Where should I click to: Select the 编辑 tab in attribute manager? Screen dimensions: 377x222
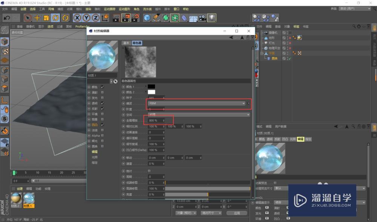point(300,139)
